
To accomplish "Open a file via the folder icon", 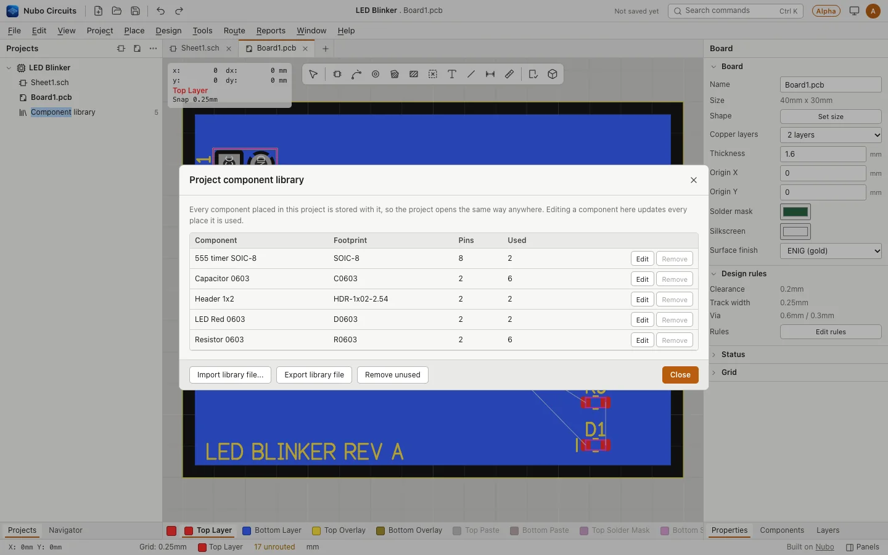I will click(x=117, y=10).
